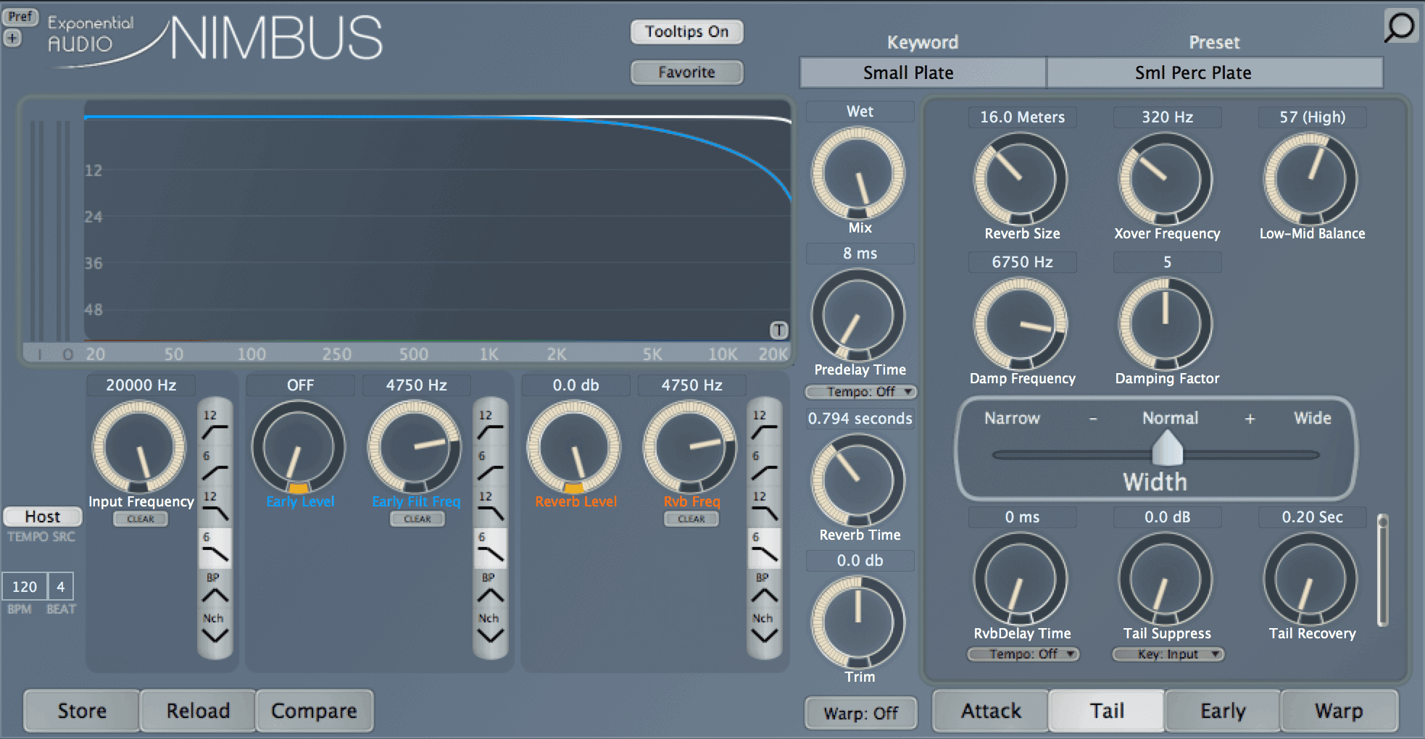Choose Nch notch filter for Rvb Freq
This screenshot has width=1425, height=739.
pyautogui.click(x=765, y=629)
